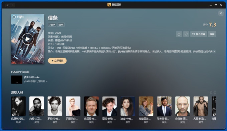Click the 立即播放 play now button
227x131 pixels.
(57, 61)
